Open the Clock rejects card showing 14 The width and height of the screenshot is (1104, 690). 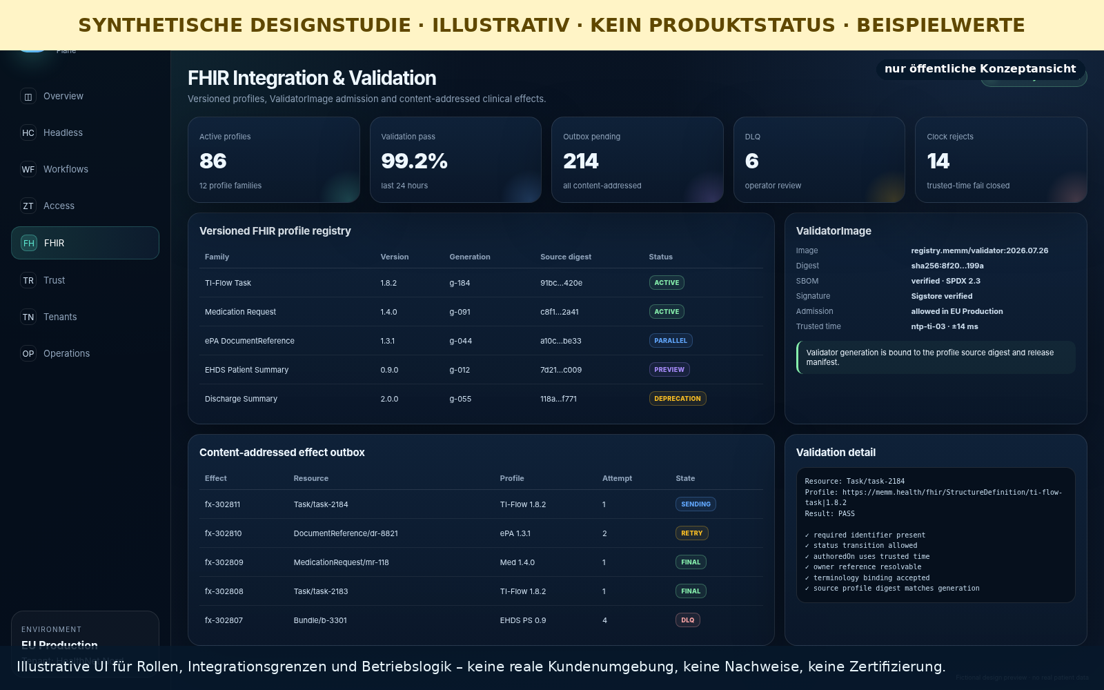tap(1001, 160)
